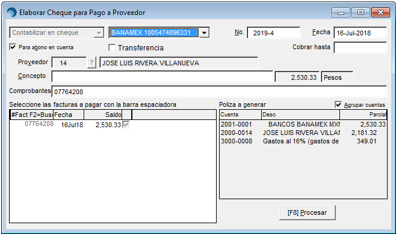Click the Comprobantes field with 07764208
Screen dimensions: 396x234
(219, 91)
